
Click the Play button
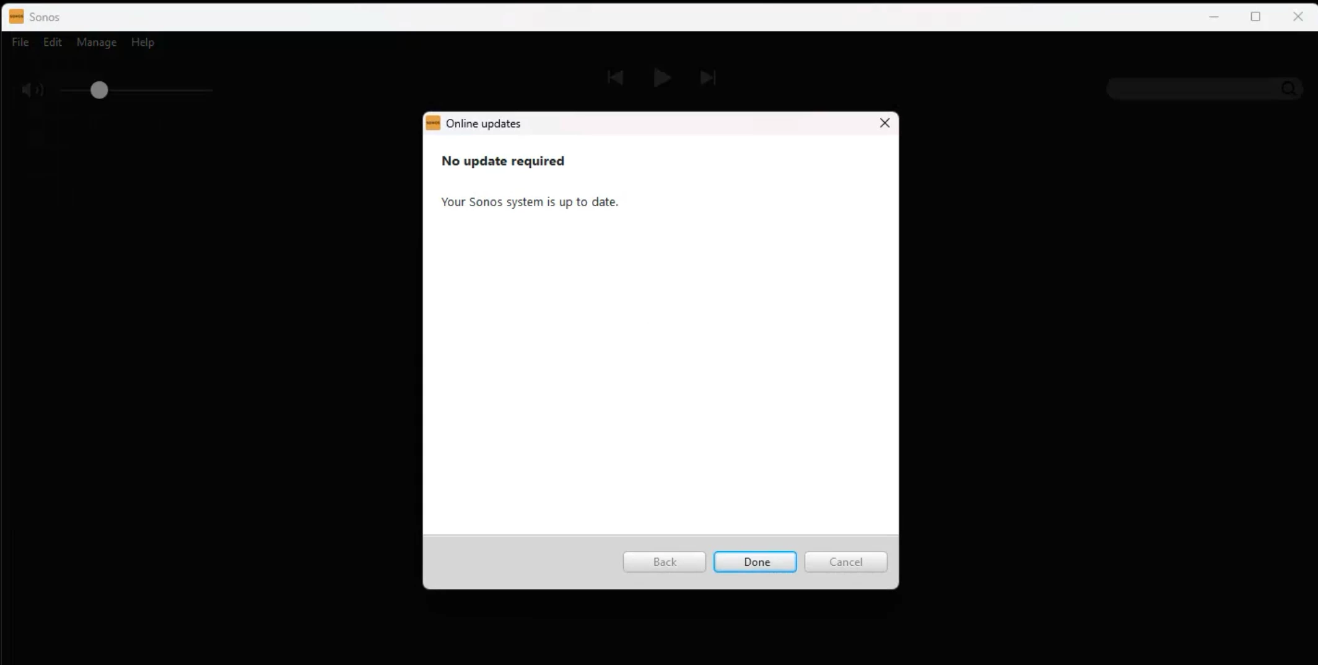(661, 77)
